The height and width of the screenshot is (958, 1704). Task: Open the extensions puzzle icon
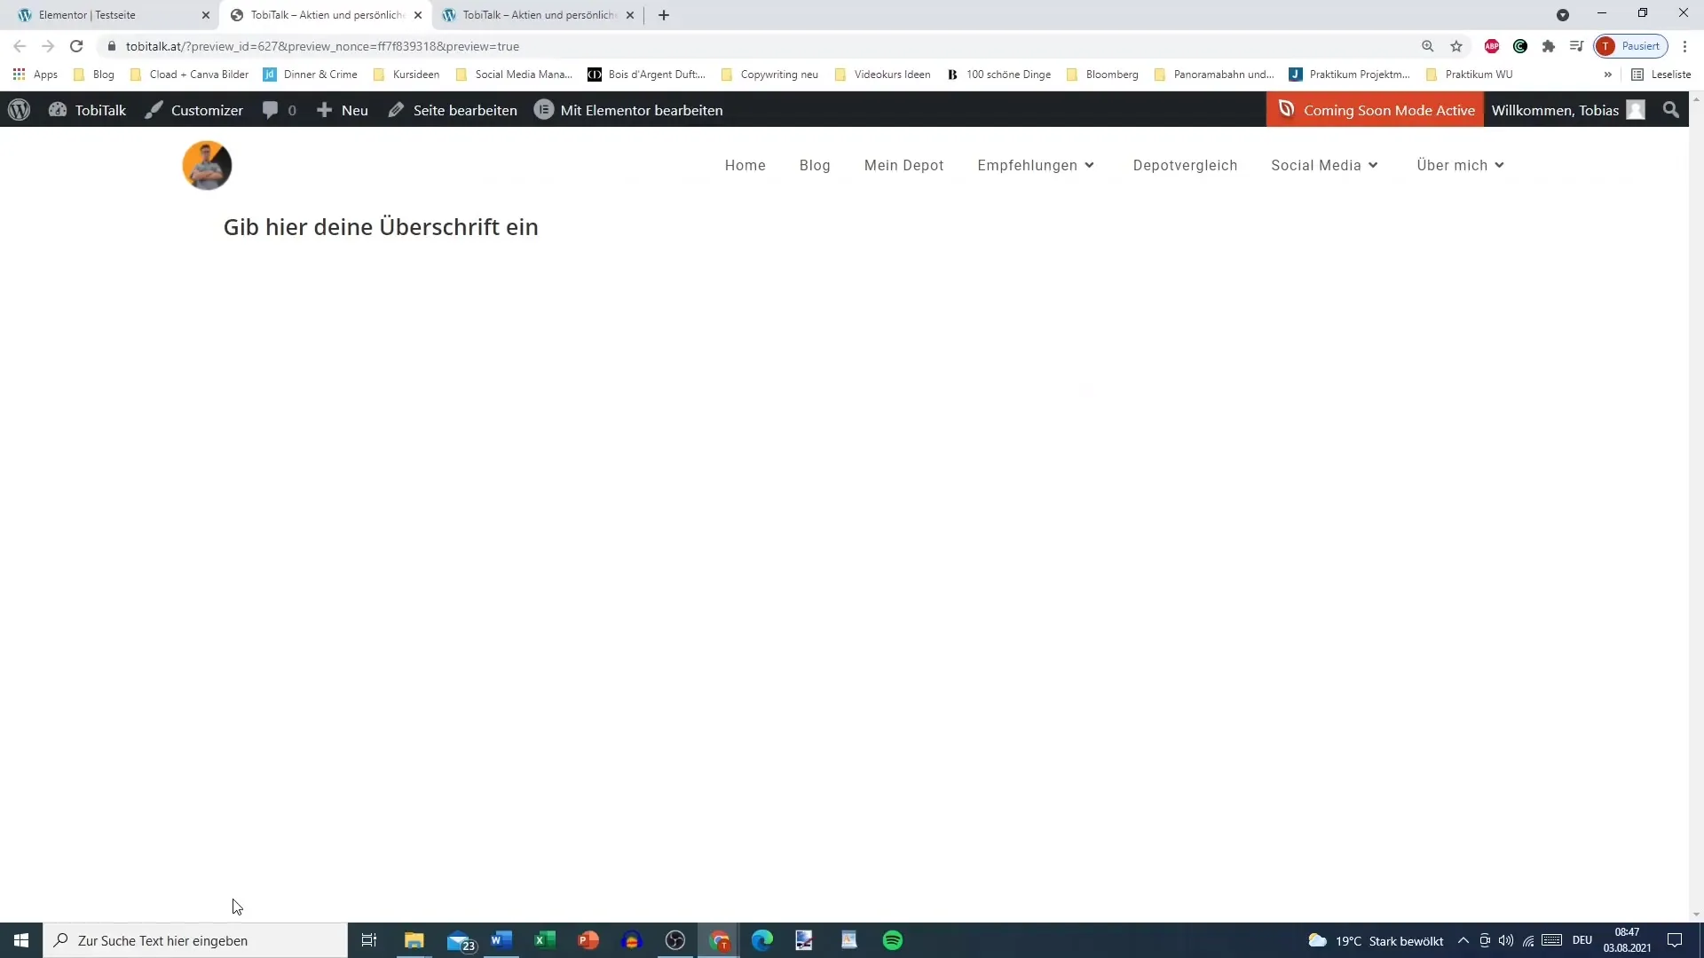1549,46
